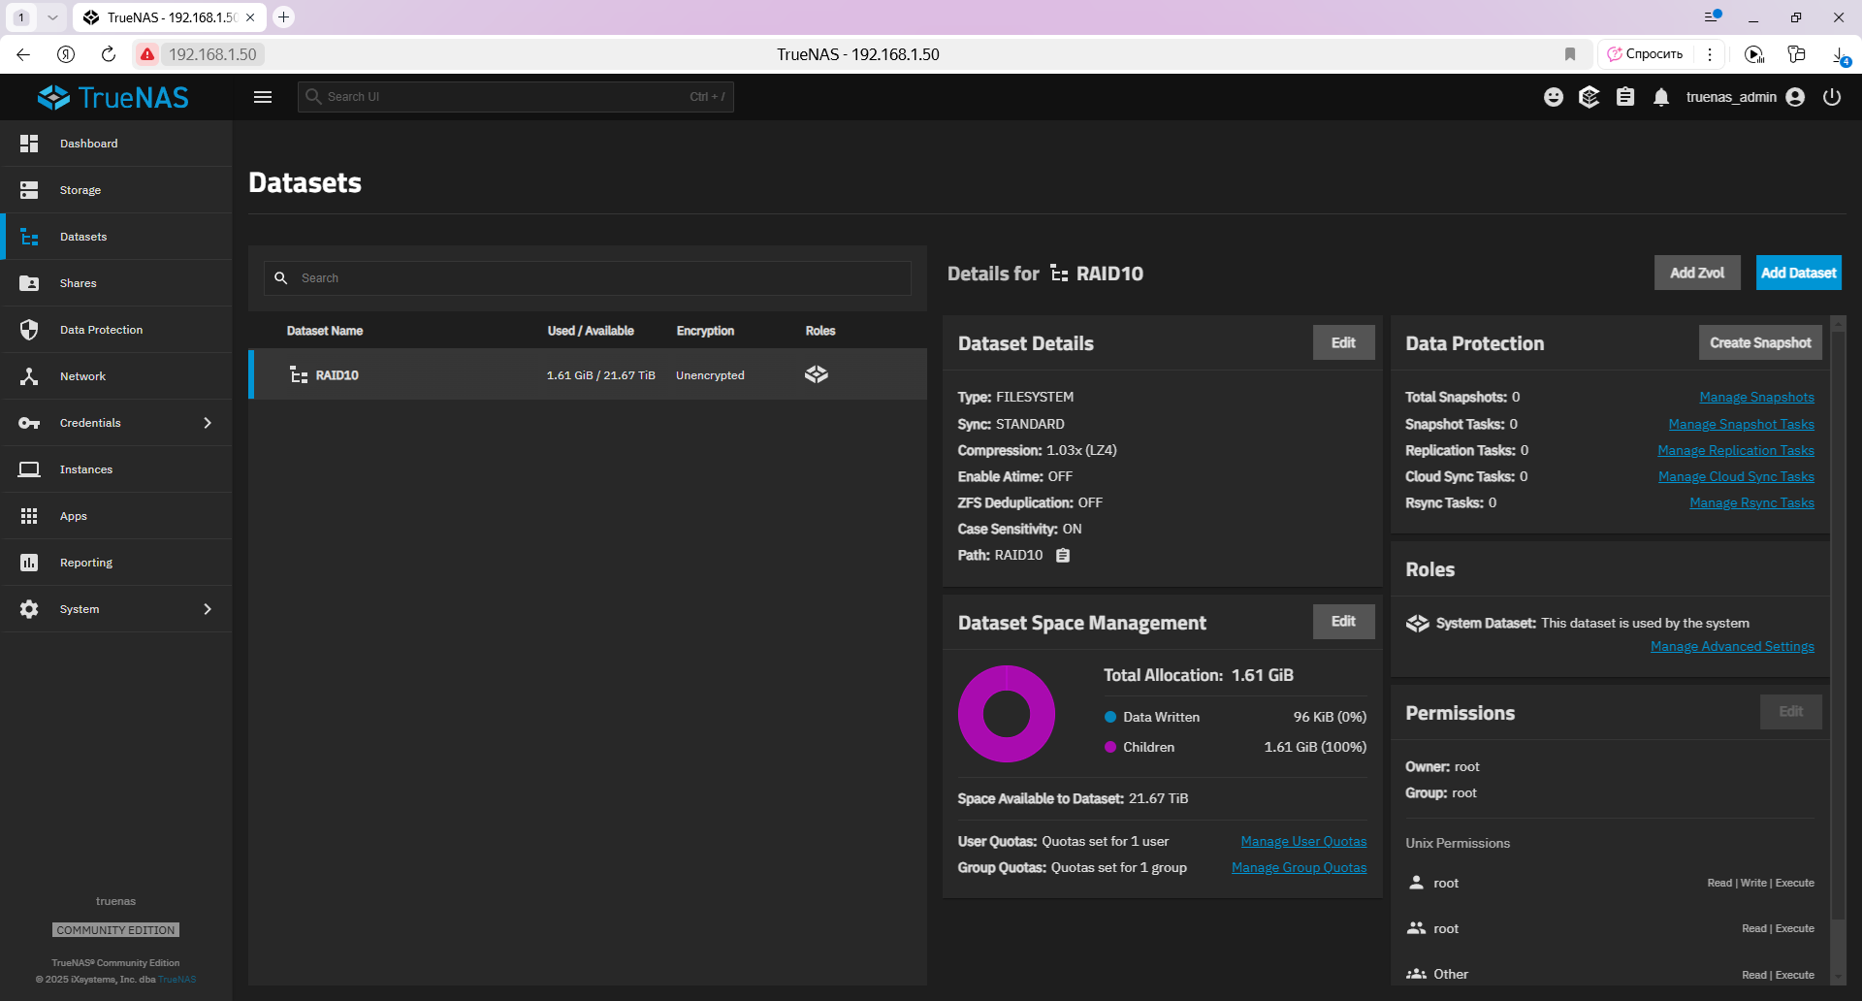Open the browser downloads icon

pyautogui.click(x=1840, y=55)
